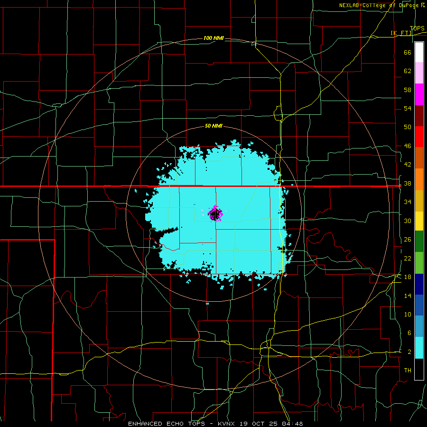Click the "38" legend value
The width and height of the screenshot is (427, 427).
[408, 184]
